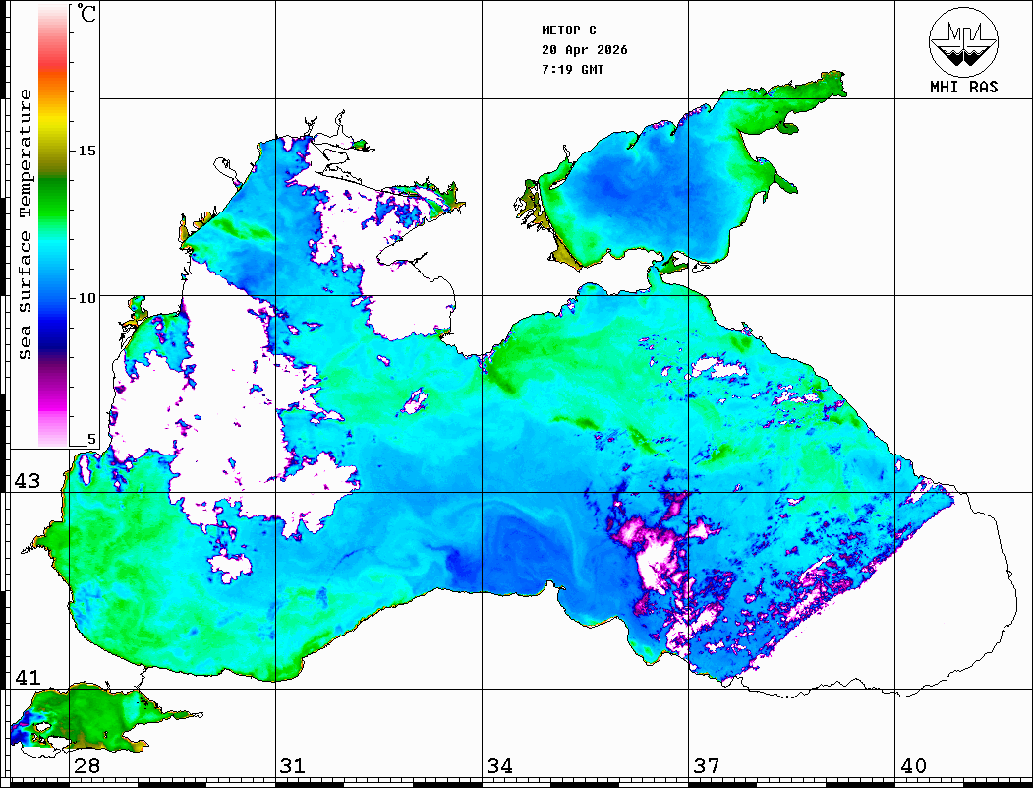Click the 20 Apr 2026 date text
The image size is (1033, 788).
pos(585,50)
